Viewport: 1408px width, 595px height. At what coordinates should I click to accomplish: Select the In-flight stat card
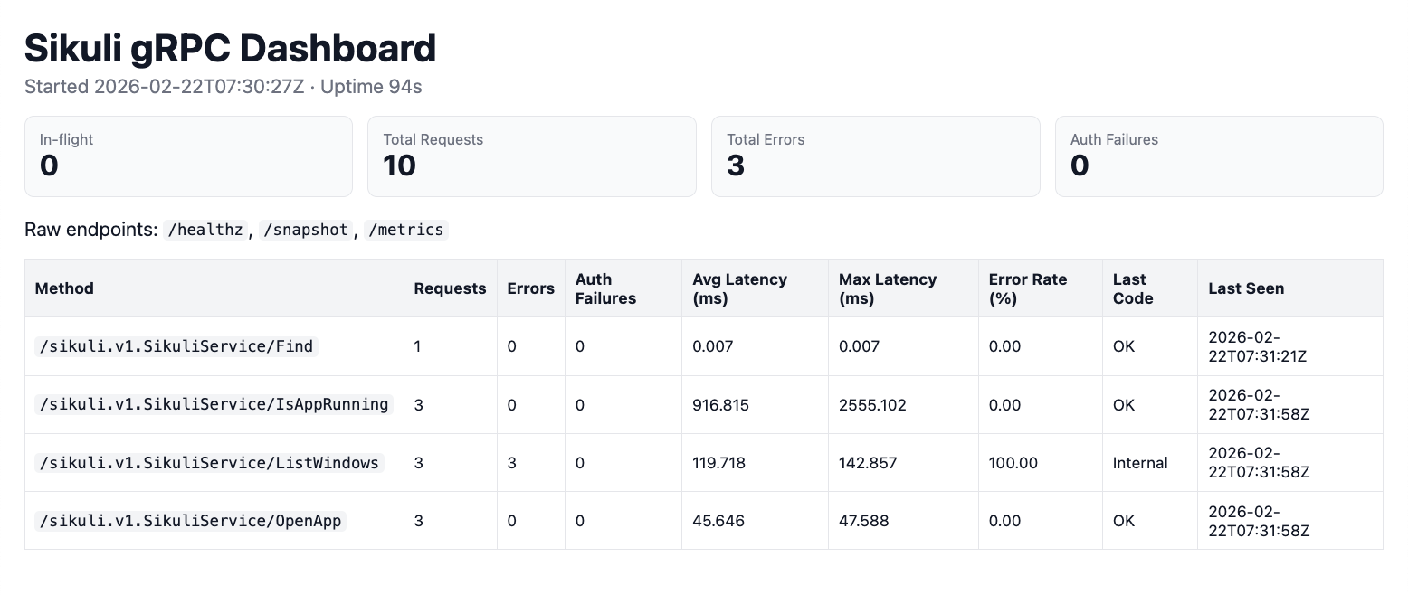188,156
